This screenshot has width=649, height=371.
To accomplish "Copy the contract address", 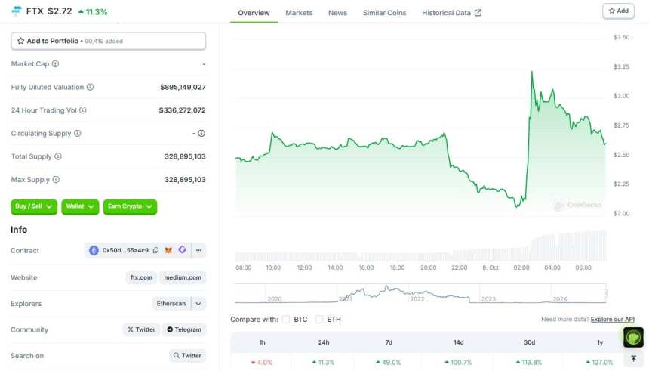I will [x=155, y=250].
